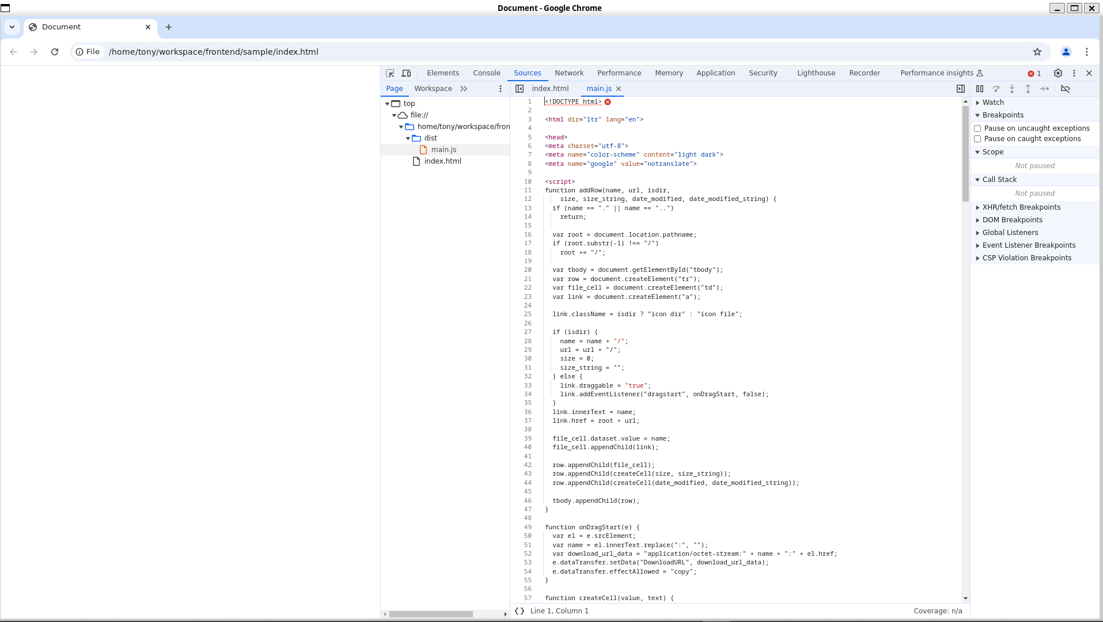Viewport: 1103px width, 622px height.
Task: Open the Memory panel
Action: [x=669, y=73]
